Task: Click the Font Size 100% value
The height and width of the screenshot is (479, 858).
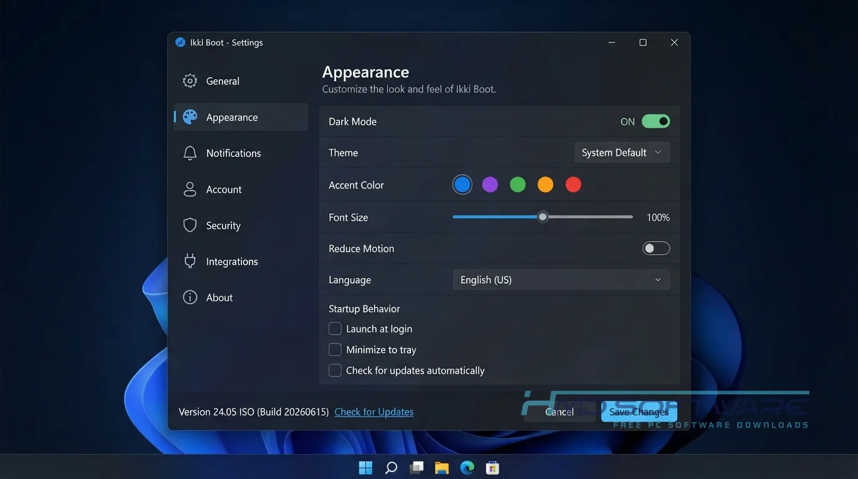Action: point(658,217)
